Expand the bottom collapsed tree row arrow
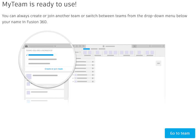Image resolution: width=196 pixels, height=139 pixels. tap(73, 82)
